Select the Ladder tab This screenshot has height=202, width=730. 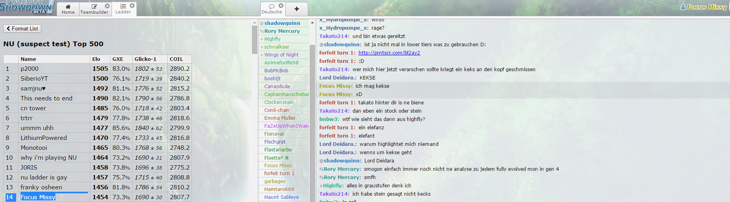(x=123, y=9)
